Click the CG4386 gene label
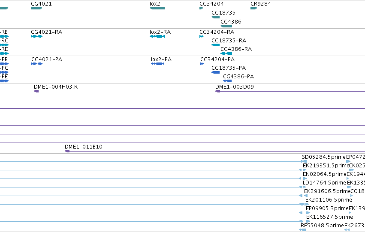The width and height of the screenshot is (365, 232). [x=231, y=21]
